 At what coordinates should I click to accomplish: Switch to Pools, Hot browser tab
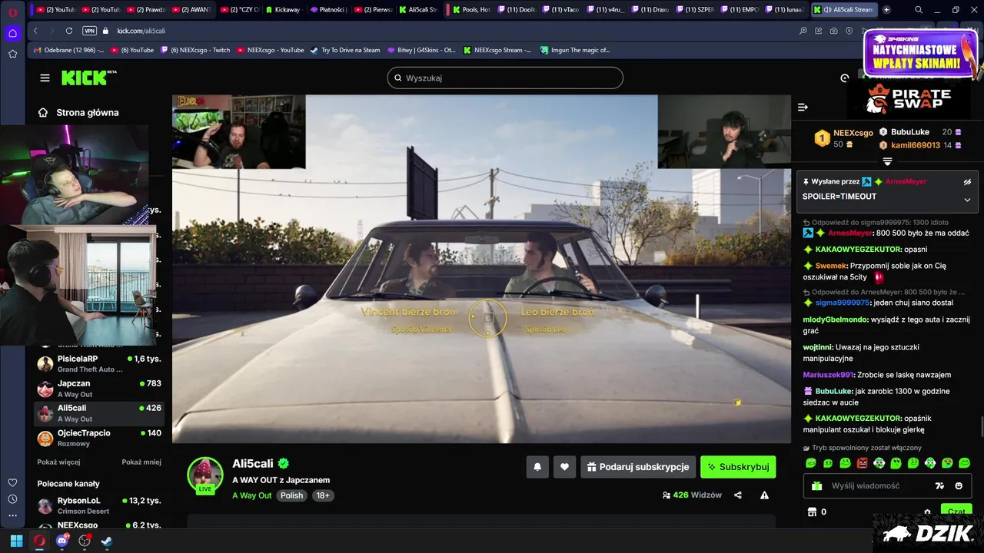pyautogui.click(x=470, y=10)
